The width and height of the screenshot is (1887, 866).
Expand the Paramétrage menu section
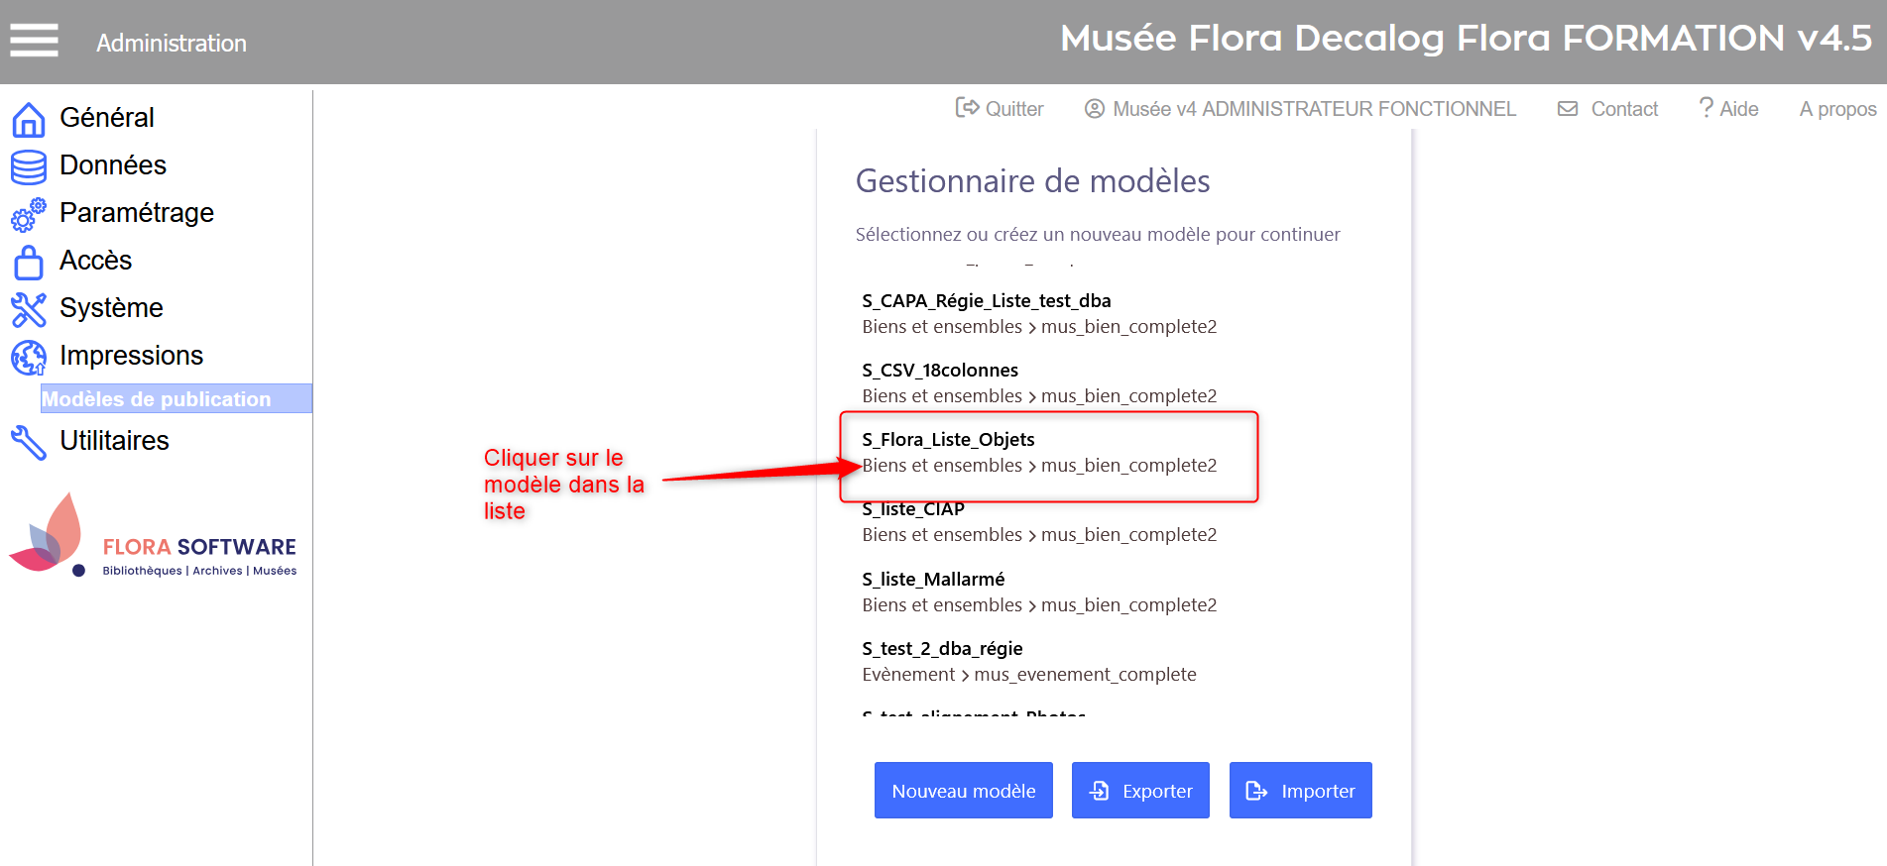137,213
